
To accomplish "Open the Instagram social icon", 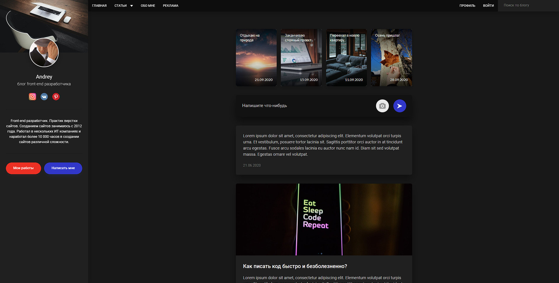I will pos(32,96).
